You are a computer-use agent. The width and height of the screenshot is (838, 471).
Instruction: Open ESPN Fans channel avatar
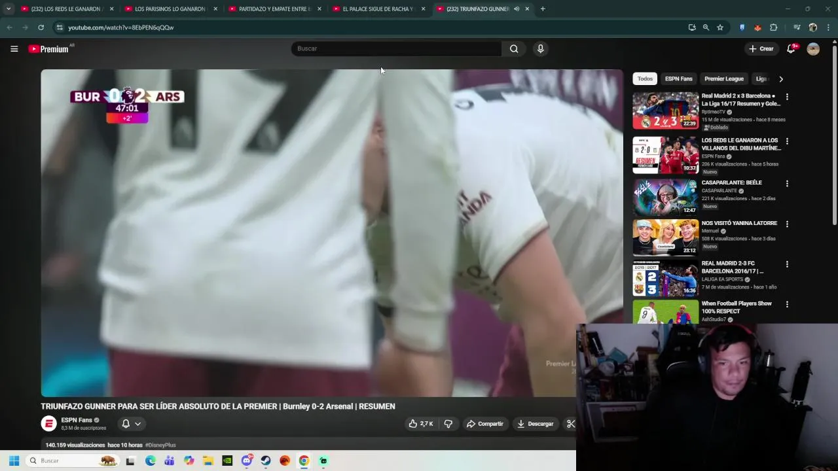tap(49, 424)
